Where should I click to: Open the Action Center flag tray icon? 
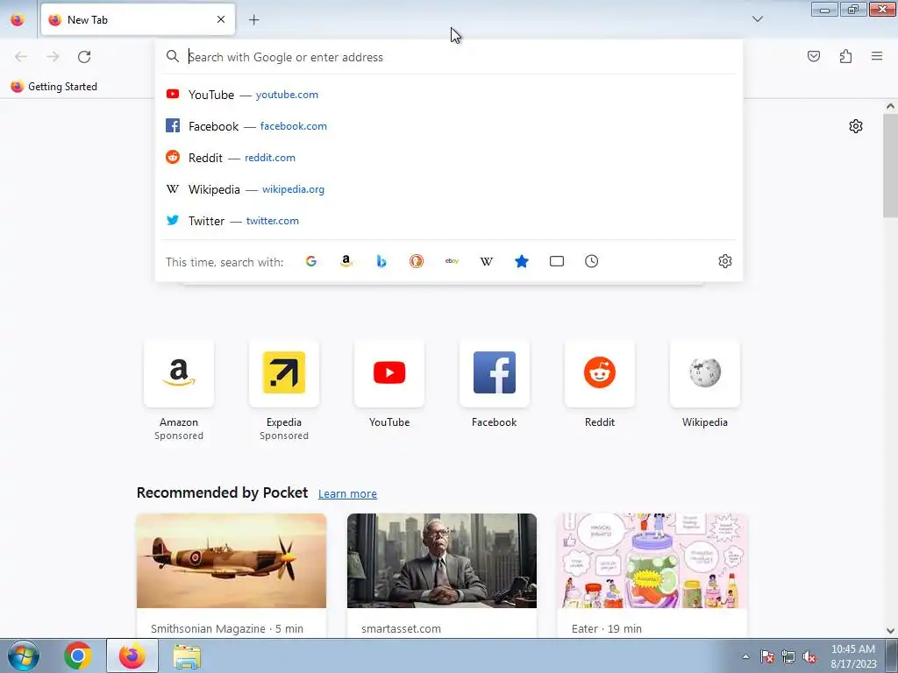(x=767, y=657)
